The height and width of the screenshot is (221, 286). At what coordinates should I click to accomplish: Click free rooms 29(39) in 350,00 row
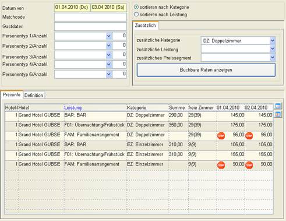(195, 125)
